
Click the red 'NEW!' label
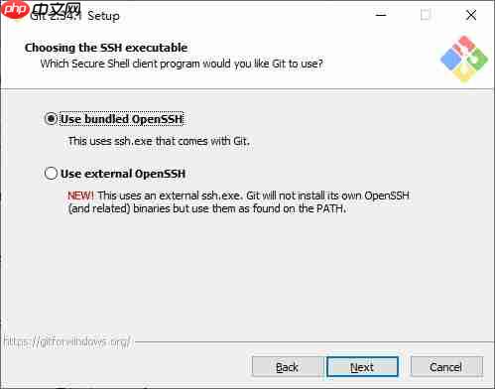click(80, 195)
